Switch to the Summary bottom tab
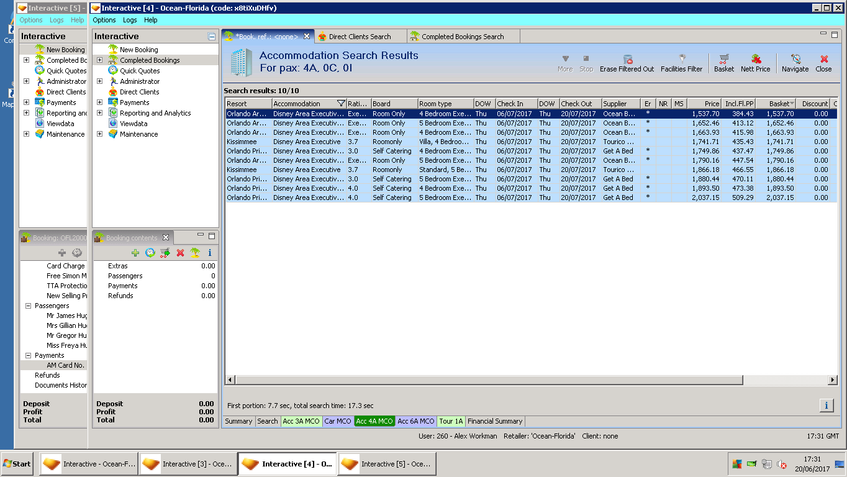This screenshot has height=477, width=847. (x=238, y=421)
